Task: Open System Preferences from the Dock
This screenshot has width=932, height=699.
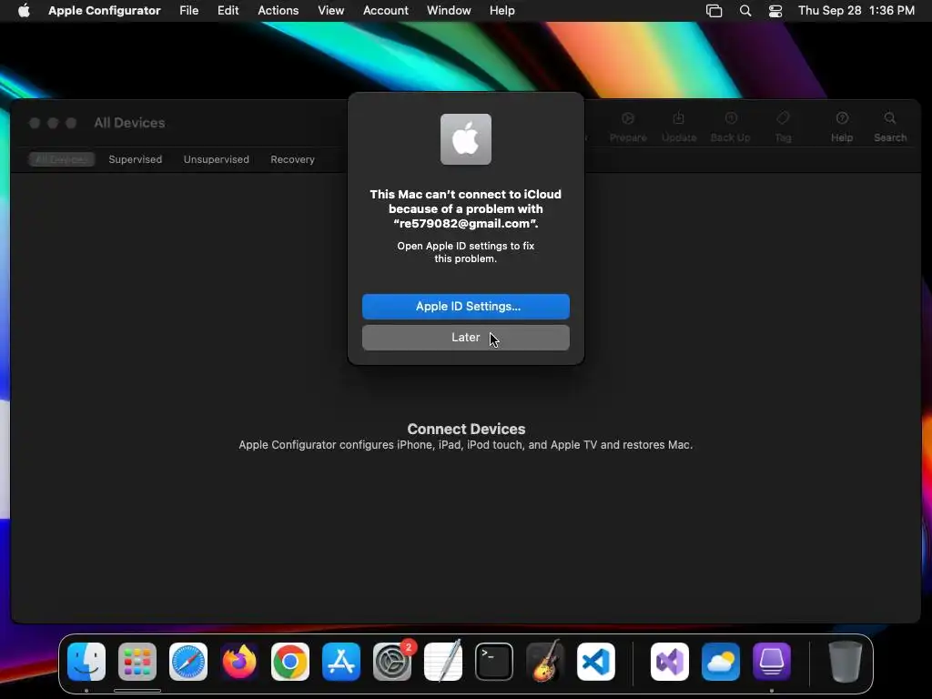Action: point(392,662)
